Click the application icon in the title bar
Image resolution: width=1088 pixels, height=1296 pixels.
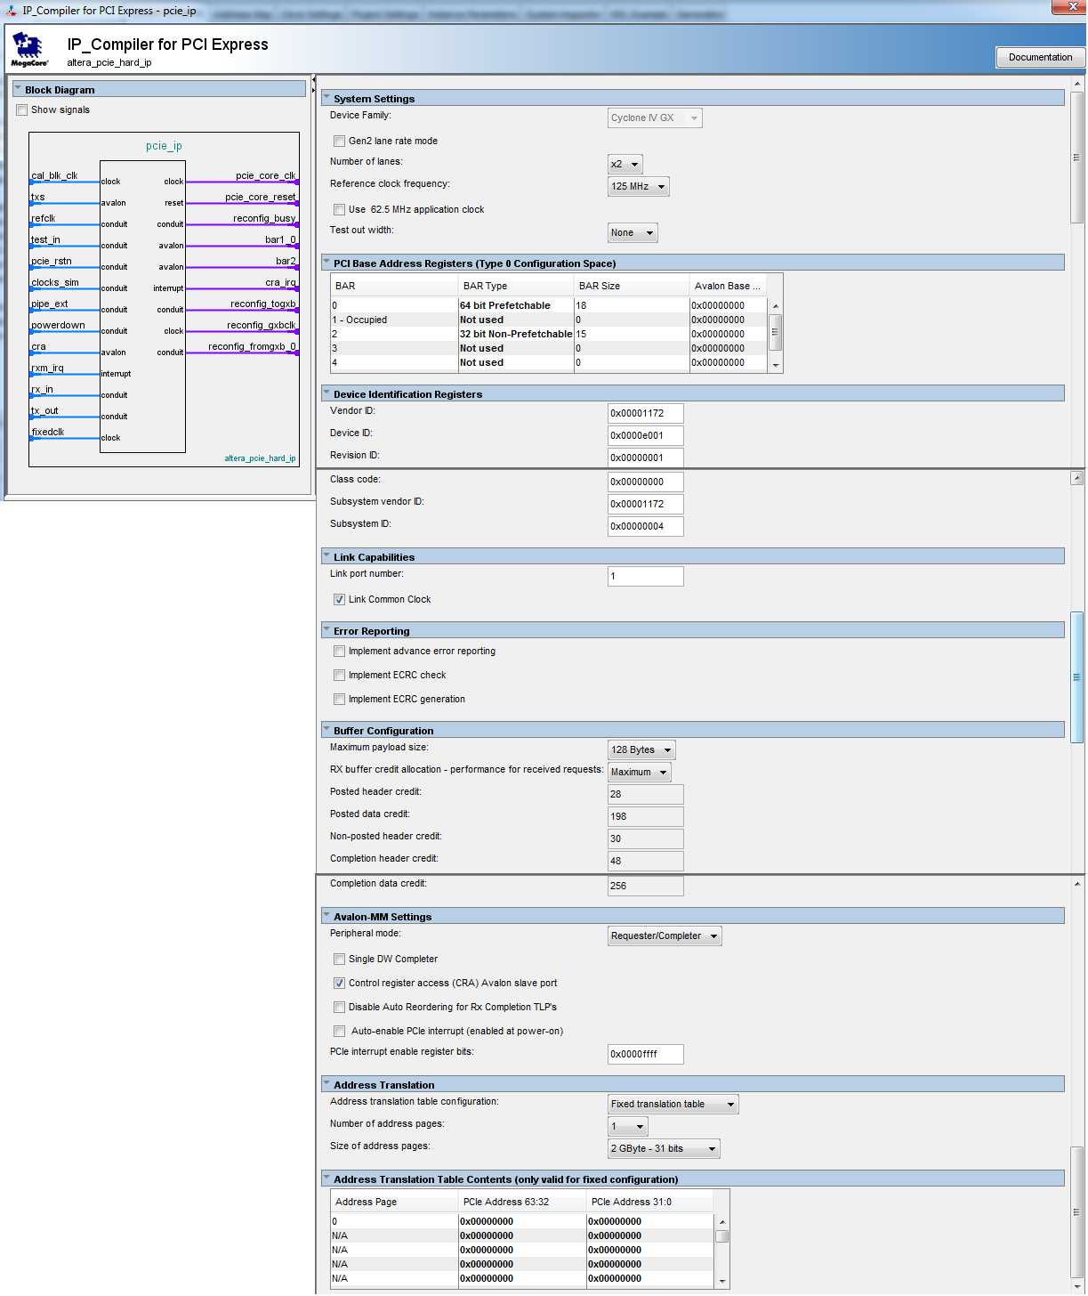point(12,11)
